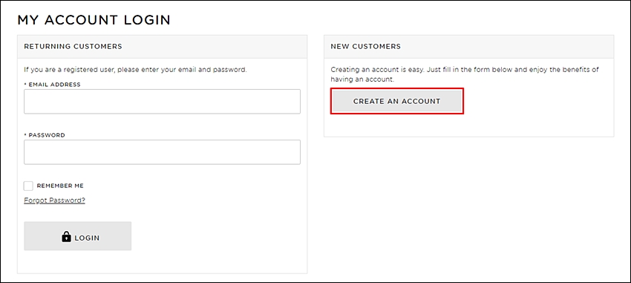
Task: Click the Email Address input field
Action: click(162, 102)
